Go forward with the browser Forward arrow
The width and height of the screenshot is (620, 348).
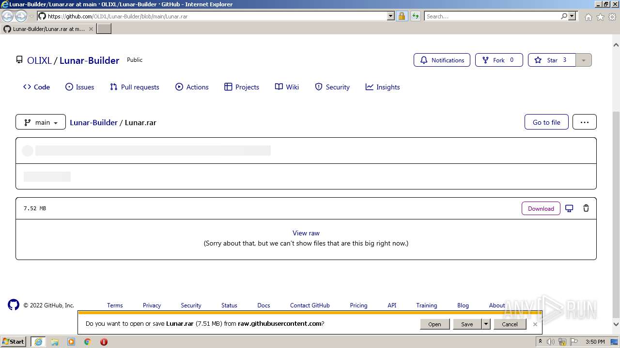(21, 16)
